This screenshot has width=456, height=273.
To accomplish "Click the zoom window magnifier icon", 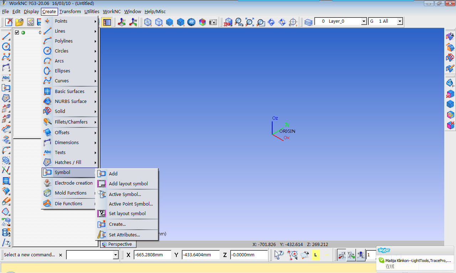I will (x=260, y=22).
